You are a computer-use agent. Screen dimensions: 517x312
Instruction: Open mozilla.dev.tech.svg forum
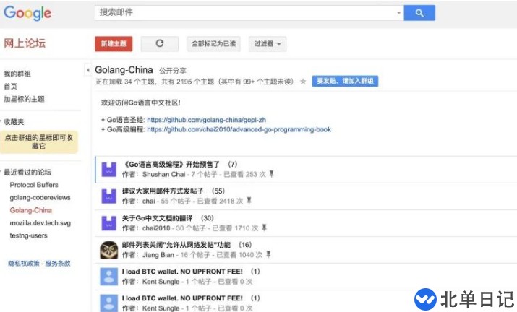[x=40, y=223]
